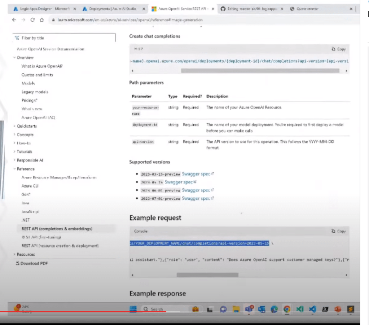Expand the Concepts section
Screen dimensions: 369x325
pos(14,135)
